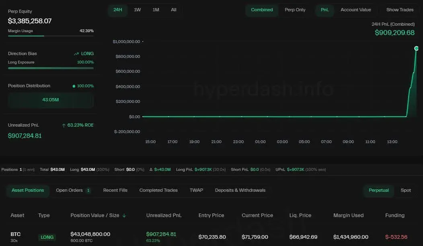This screenshot has width=423, height=246.
Task: Open the Recent Fills tab
Action: click(115, 190)
